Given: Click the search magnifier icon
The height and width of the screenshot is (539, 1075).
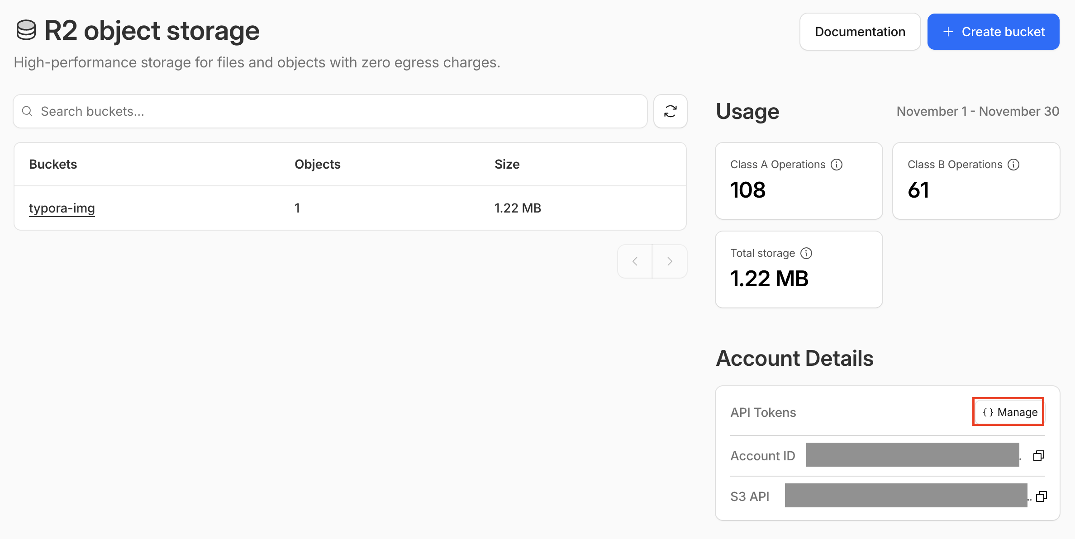Looking at the screenshot, I should [27, 111].
